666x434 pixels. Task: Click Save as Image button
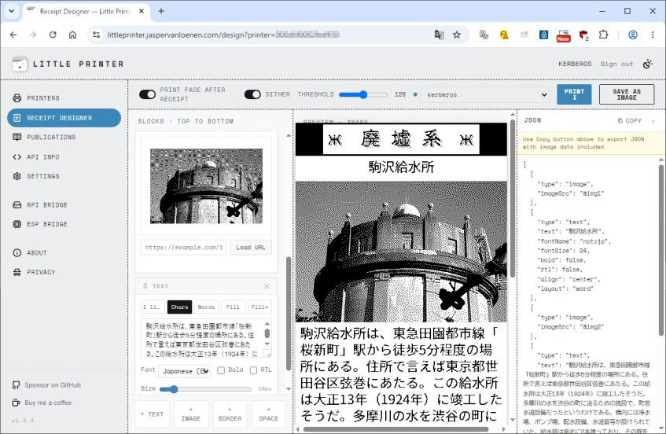[627, 94]
